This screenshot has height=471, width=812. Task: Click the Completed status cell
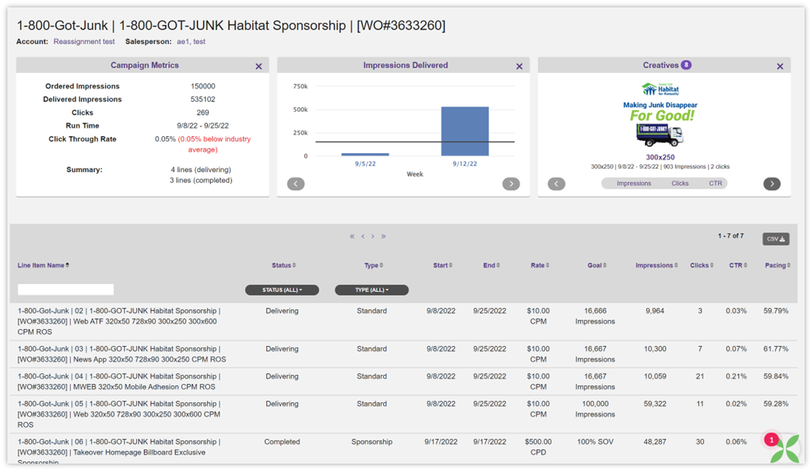click(282, 442)
